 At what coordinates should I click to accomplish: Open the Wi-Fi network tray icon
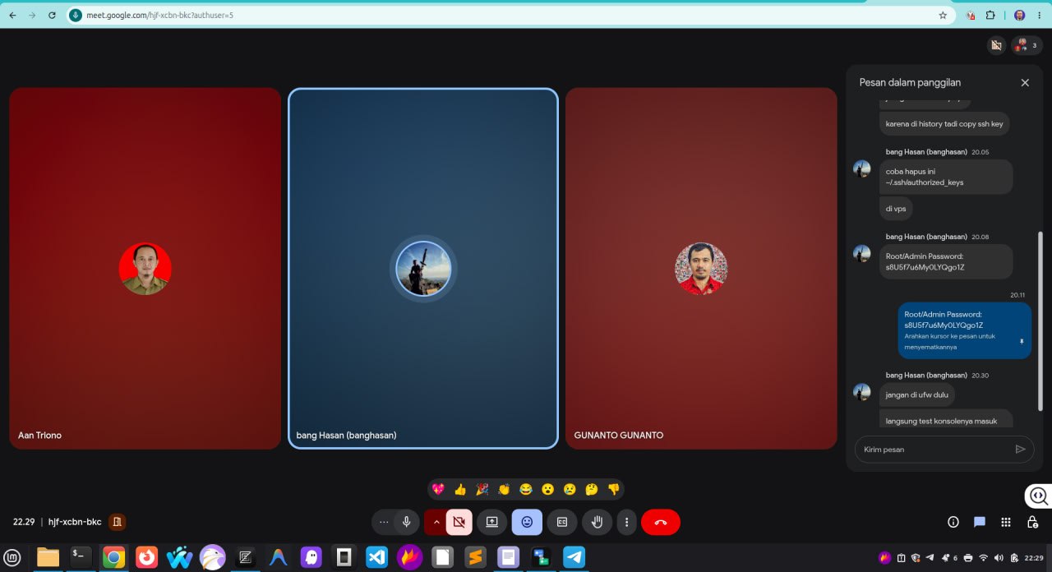click(983, 558)
